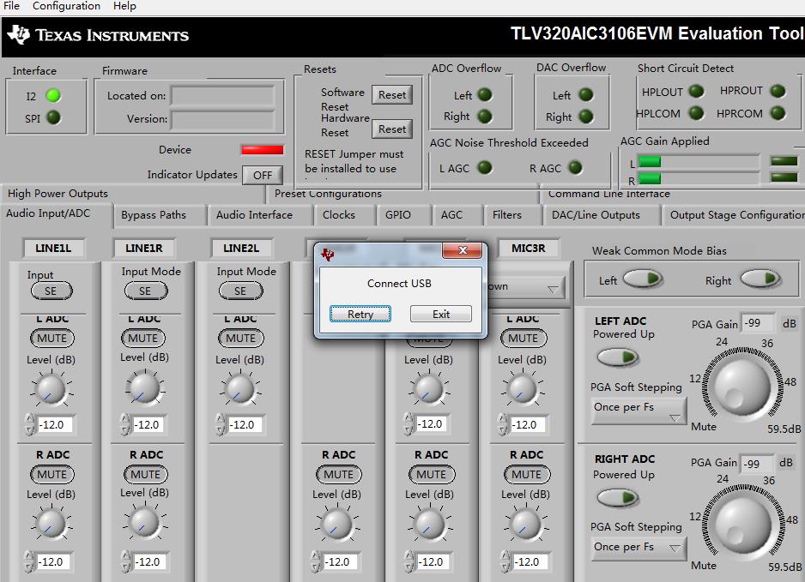Toggle LINE1L input mode SE switch
This screenshot has height=582, width=805.
[x=51, y=291]
